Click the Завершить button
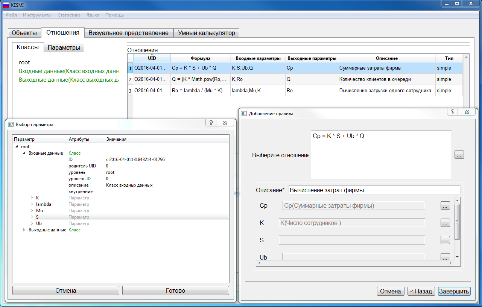Viewport: 482px width, 307px height. pyautogui.click(x=454, y=291)
